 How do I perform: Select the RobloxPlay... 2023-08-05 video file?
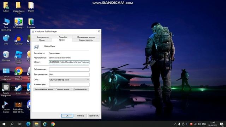18,107
